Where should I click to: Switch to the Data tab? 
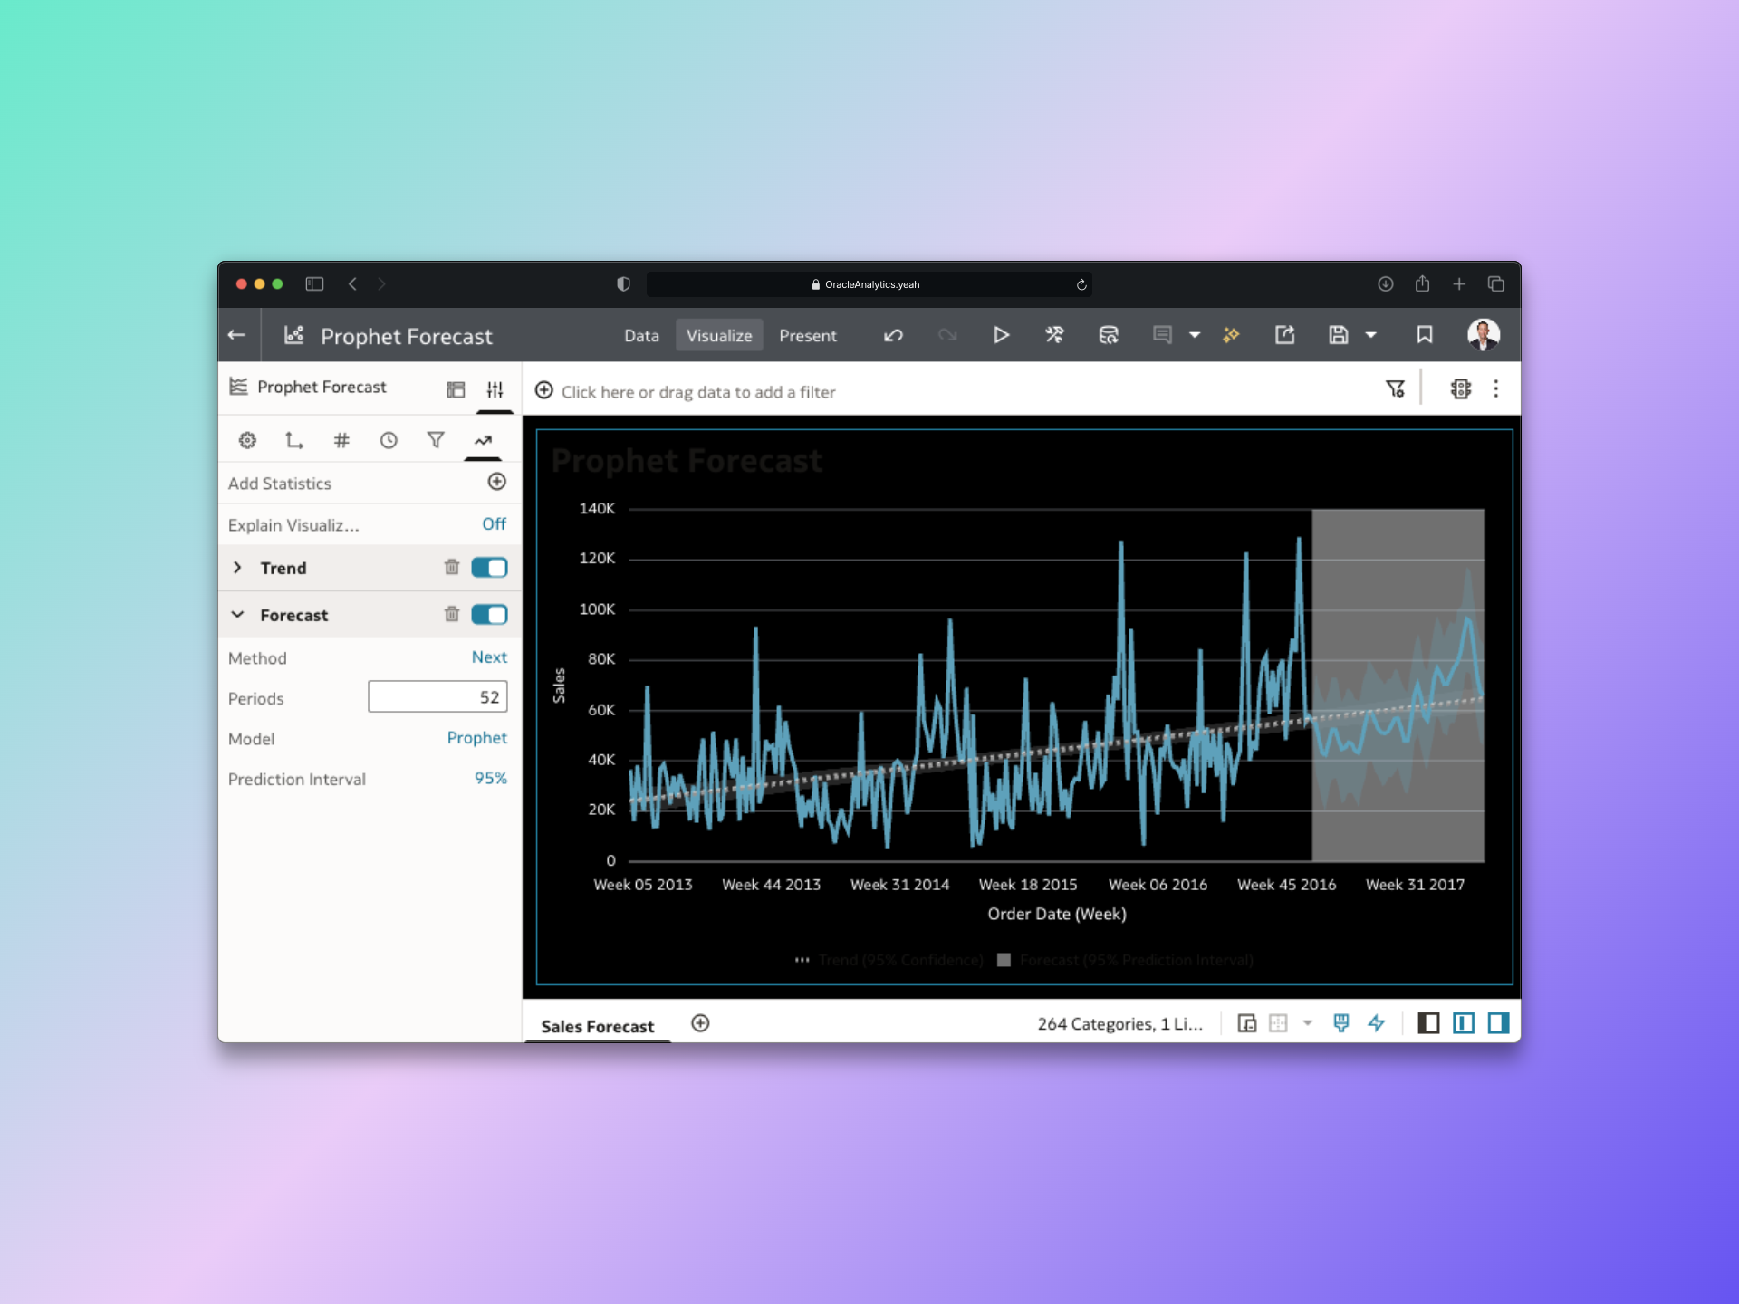[641, 336]
